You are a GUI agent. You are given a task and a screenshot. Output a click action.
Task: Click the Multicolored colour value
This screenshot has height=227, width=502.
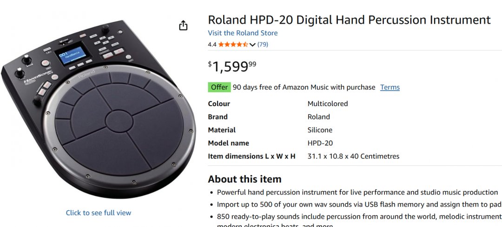click(x=328, y=104)
